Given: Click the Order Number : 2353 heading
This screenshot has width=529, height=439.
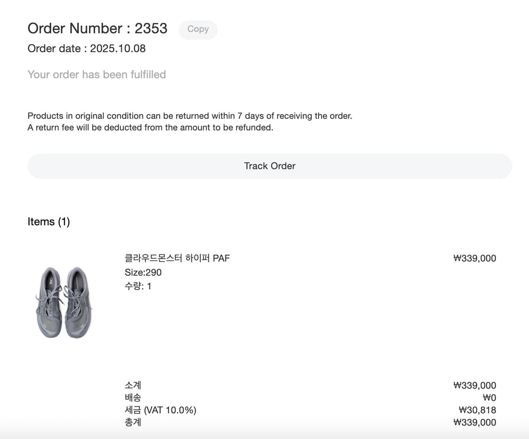Looking at the screenshot, I should tap(97, 28).
